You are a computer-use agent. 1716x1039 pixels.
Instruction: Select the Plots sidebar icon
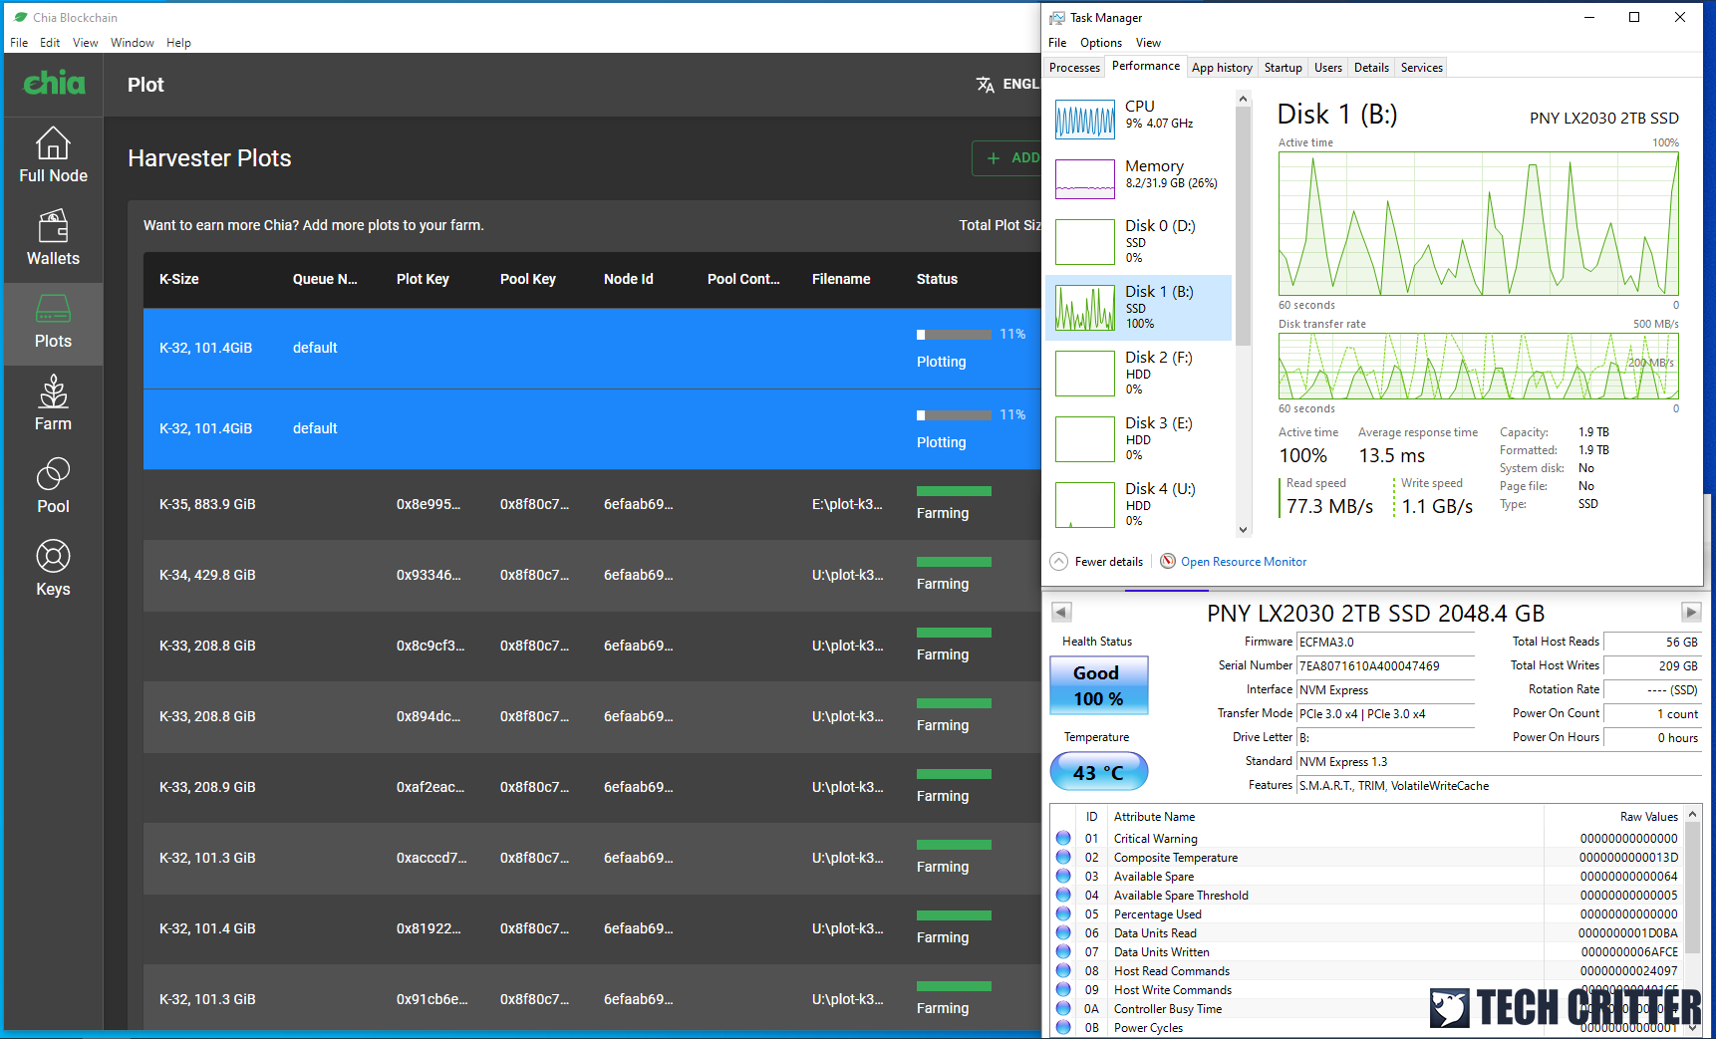53,309
